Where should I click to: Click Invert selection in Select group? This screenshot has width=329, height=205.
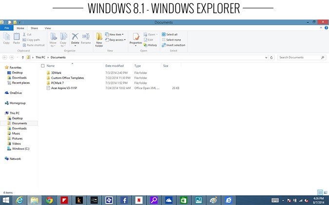175,45
